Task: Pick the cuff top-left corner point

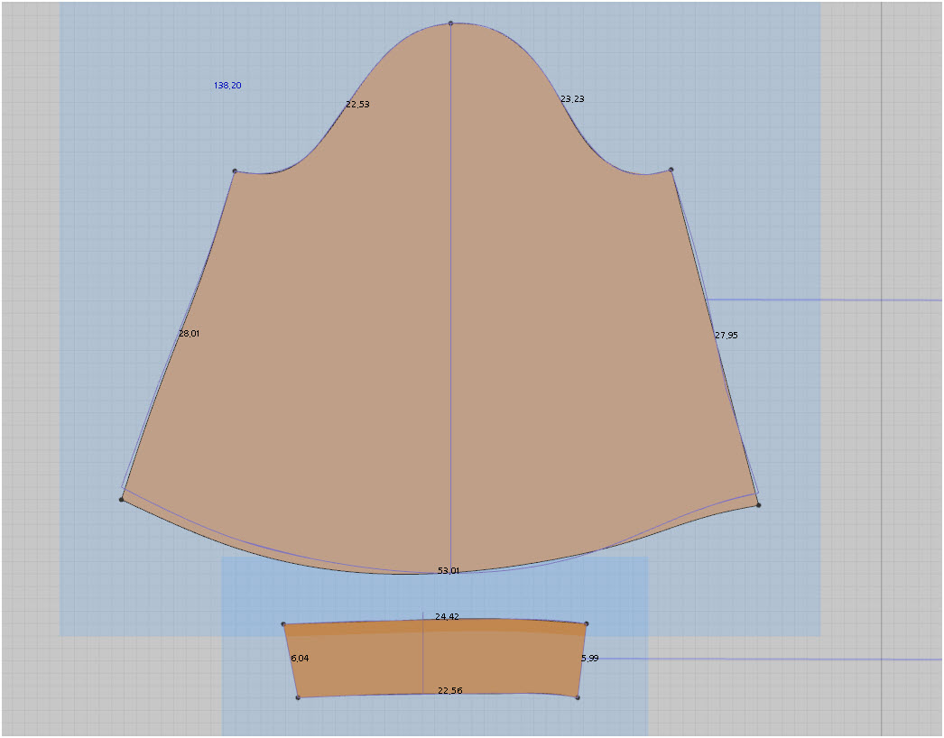Action: coord(283,624)
